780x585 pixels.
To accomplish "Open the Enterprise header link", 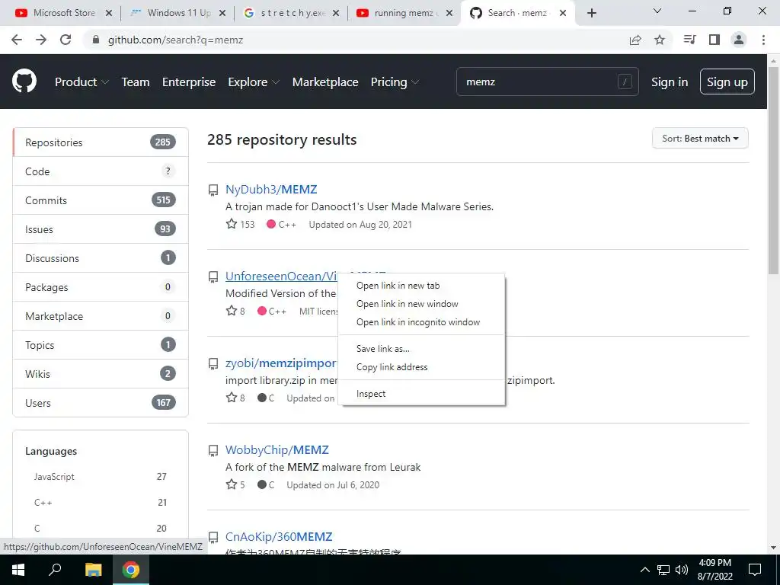I will click(189, 82).
